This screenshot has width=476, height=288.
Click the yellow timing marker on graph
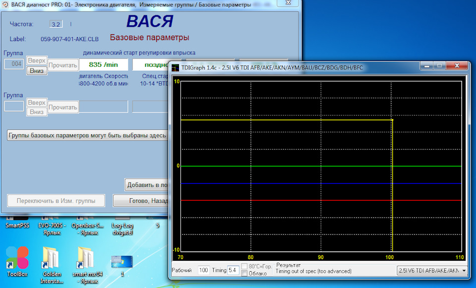[x=392, y=120]
